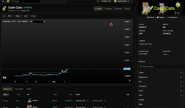Image resolution: width=185 pixels, height=108 pixels.
Task: Focus the top search field
Action: [x=38, y=1]
